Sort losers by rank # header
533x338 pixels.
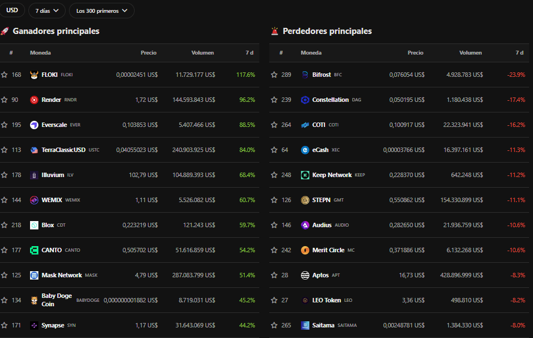click(x=281, y=53)
